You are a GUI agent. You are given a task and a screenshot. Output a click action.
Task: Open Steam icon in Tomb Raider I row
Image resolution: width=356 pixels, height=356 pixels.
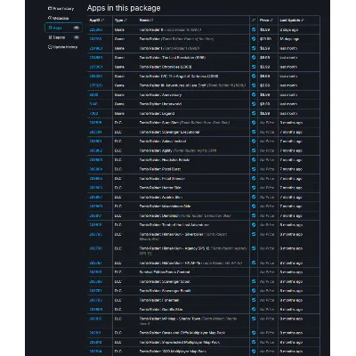click(x=254, y=48)
